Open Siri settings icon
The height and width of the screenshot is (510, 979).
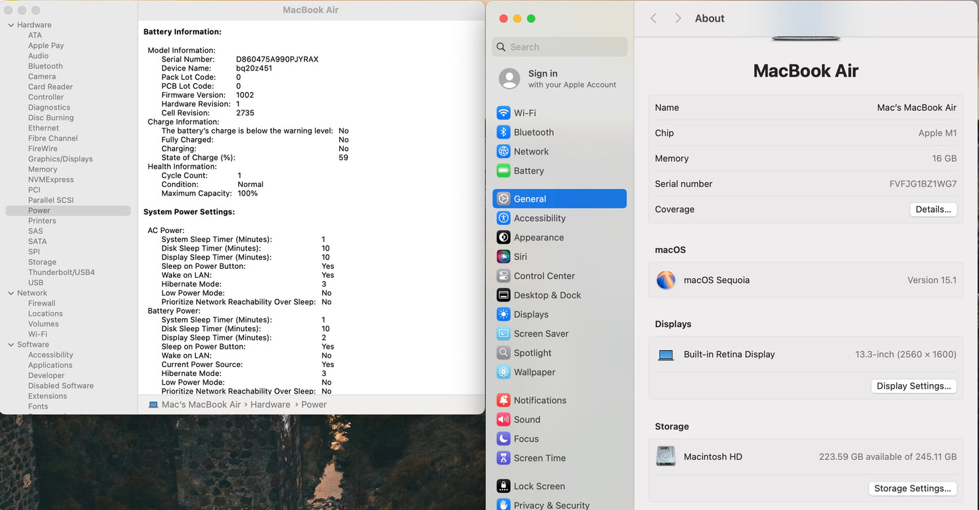pos(503,257)
